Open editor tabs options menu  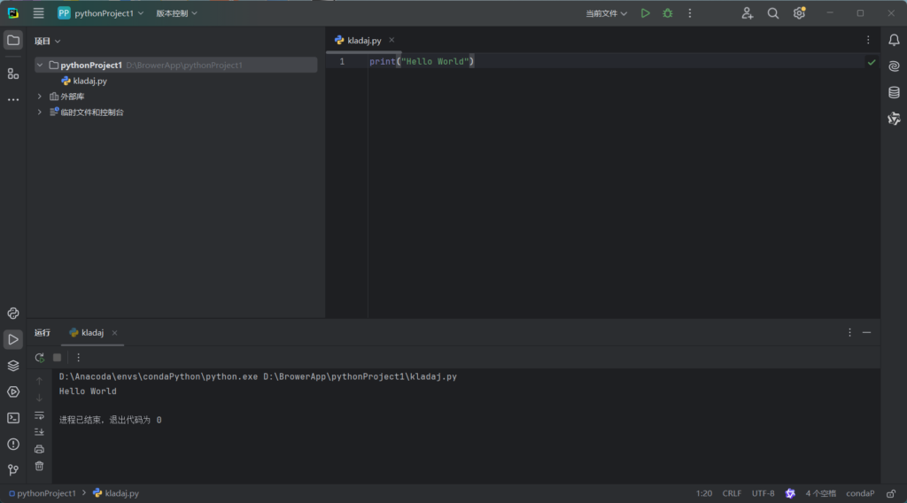pos(868,40)
